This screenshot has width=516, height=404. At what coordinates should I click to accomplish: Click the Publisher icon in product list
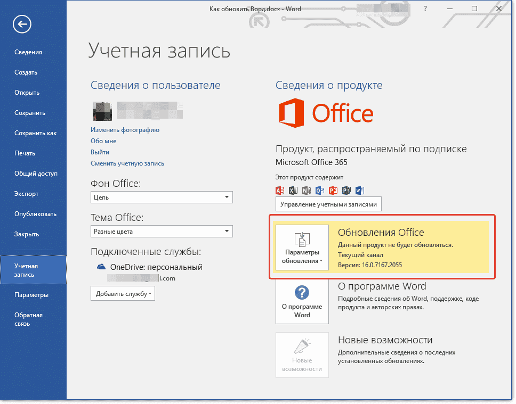pos(346,191)
